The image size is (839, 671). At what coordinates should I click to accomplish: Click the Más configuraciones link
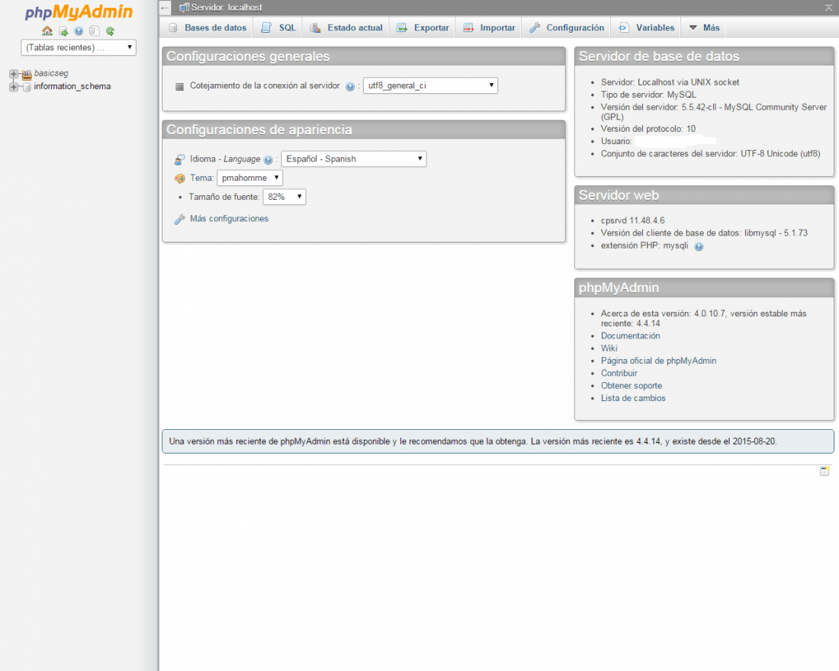pos(229,219)
